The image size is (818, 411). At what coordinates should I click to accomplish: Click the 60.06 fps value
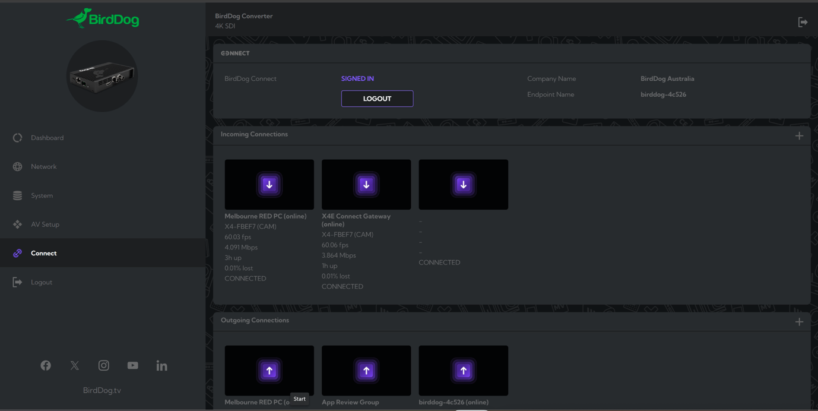click(335, 245)
